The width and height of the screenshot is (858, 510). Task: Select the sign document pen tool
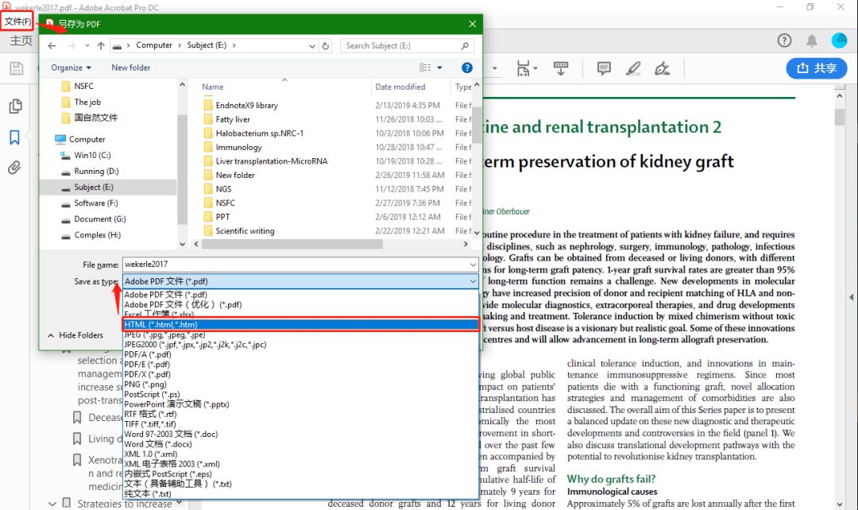click(662, 68)
